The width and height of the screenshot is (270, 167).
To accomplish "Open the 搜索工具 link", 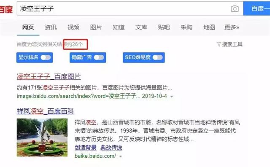I will click(232, 44).
